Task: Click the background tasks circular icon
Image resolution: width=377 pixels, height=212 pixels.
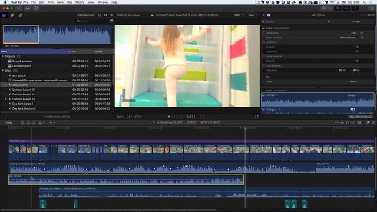Action: coord(36,8)
